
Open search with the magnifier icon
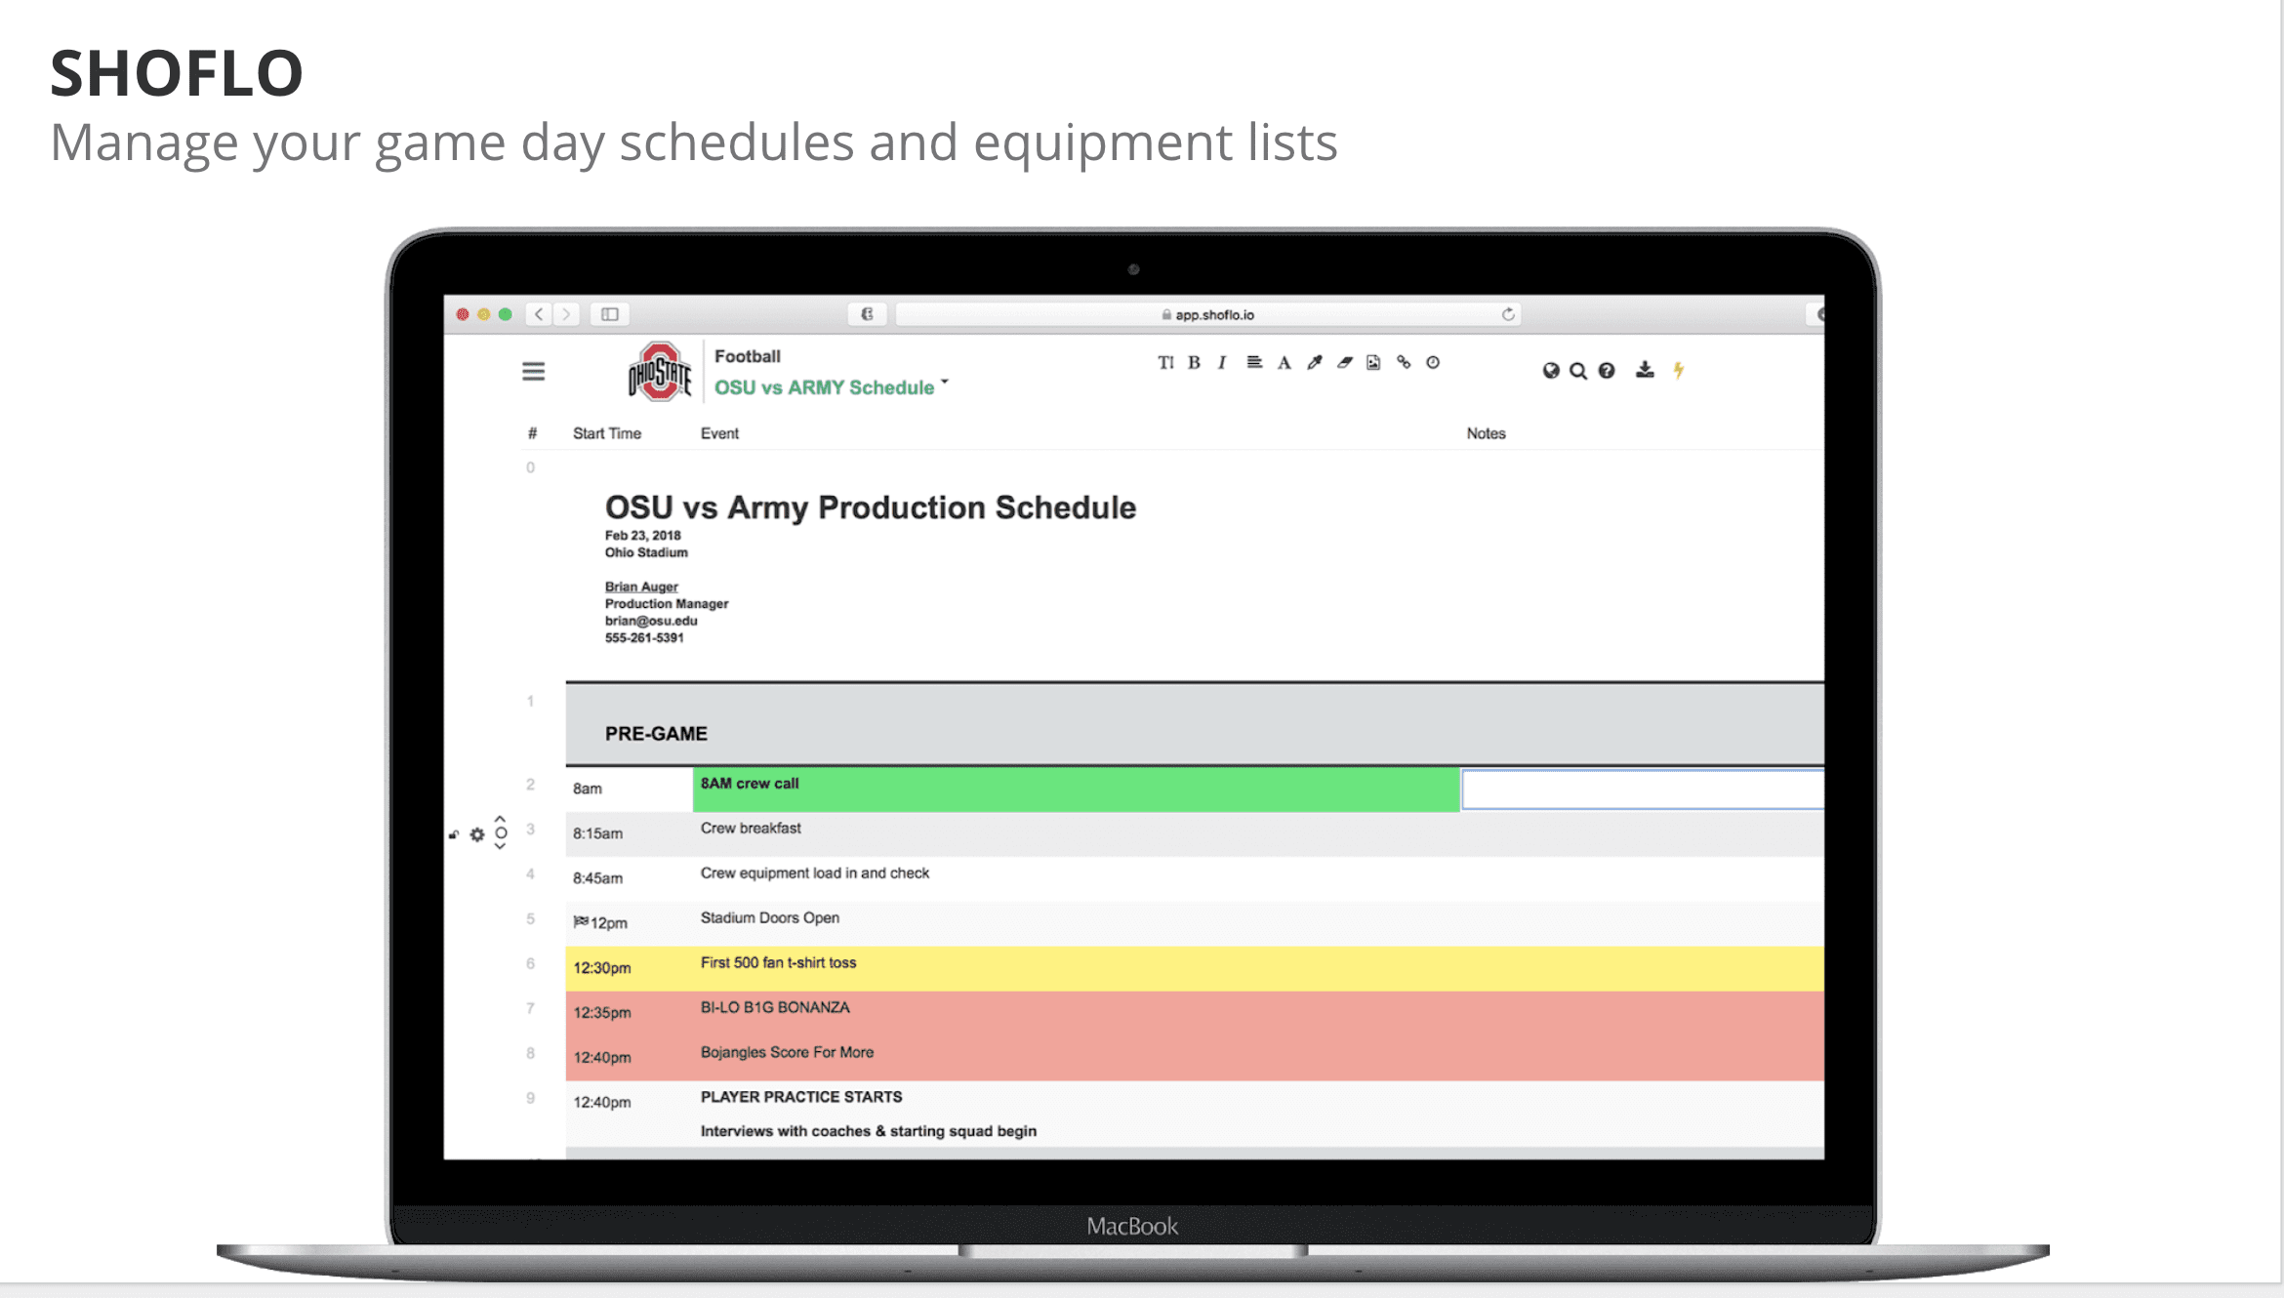(x=1578, y=371)
